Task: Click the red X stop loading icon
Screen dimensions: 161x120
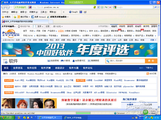Action: pyautogui.click(x=110, y=7)
